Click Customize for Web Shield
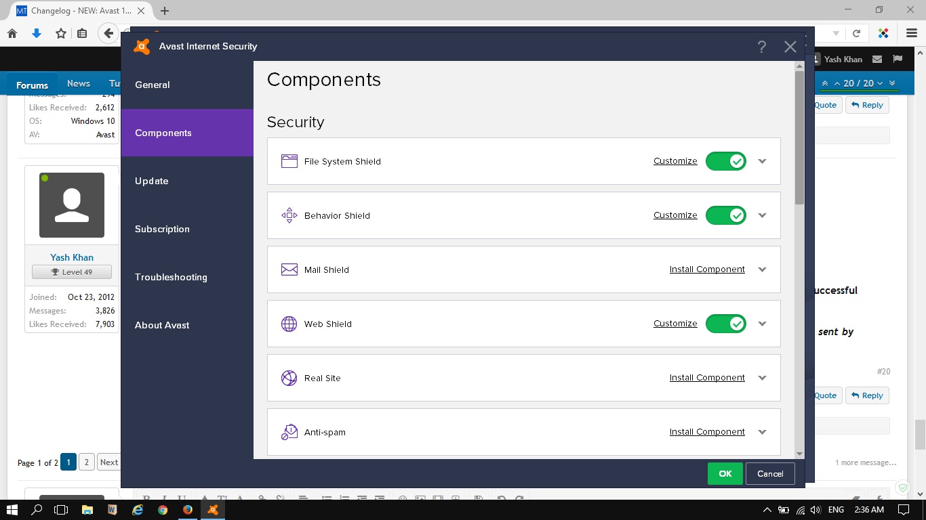Viewport: 926px width, 520px height. tap(675, 324)
